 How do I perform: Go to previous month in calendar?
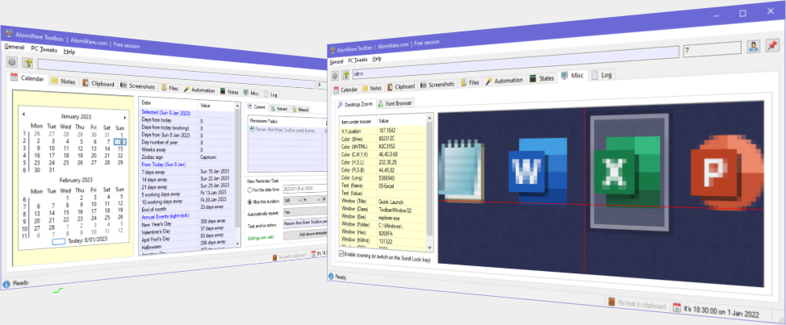[23, 115]
